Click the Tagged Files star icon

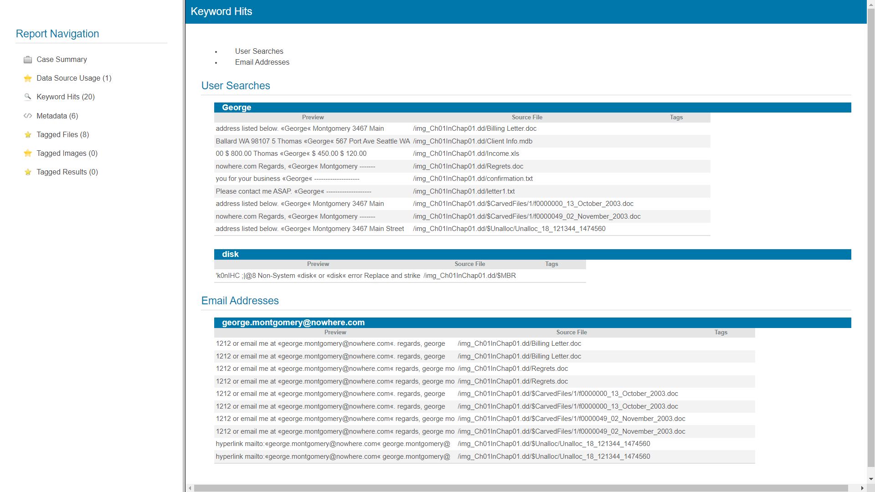pos(28,135)
